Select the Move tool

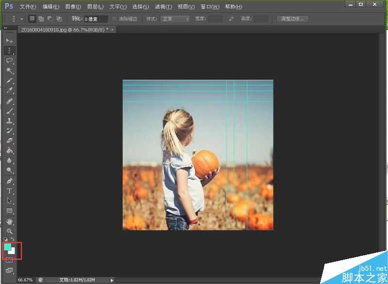click(9, 40)
